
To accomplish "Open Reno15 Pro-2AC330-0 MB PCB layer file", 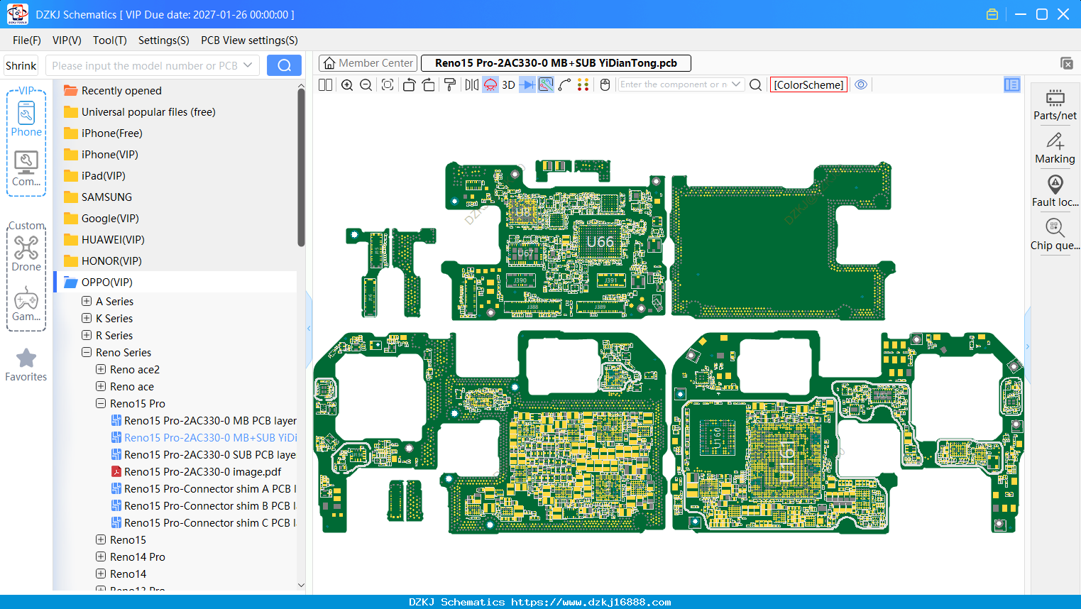I will [x=210, y=420].
